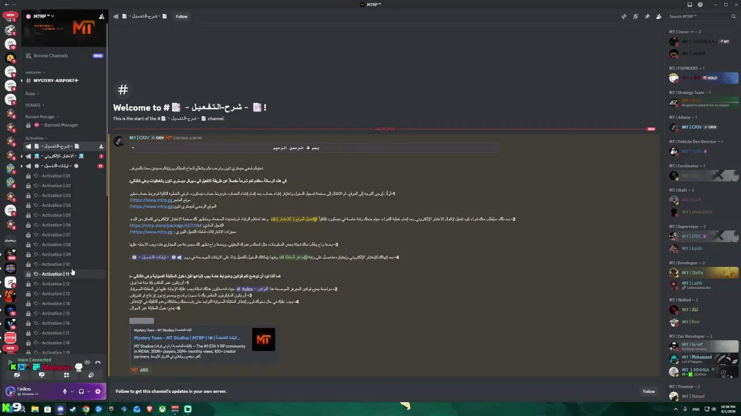The width and height of the screenshot is (741, 416).
Task: Open the MT logo embed thumbnail
Action: click(x=263, y=340)
